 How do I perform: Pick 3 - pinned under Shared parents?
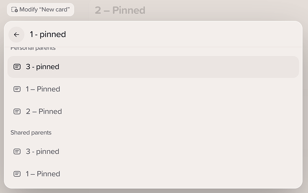pyautogui.click(x=153, y=152)
